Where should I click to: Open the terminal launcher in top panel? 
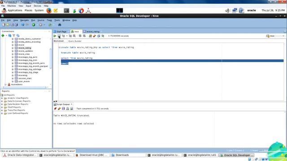coord(66,10)
